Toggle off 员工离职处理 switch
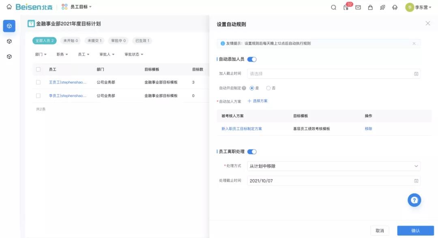This screenshot has height=238, width=438. pos(252,151)
